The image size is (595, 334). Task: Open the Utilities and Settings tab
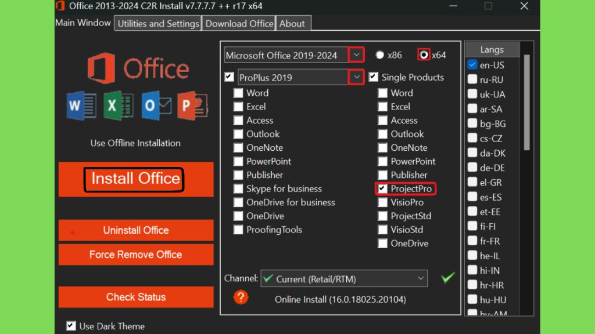(x=158, y=23)
